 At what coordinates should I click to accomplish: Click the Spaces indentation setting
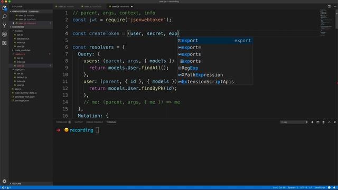pyautogui.click(x=293, y=188)
